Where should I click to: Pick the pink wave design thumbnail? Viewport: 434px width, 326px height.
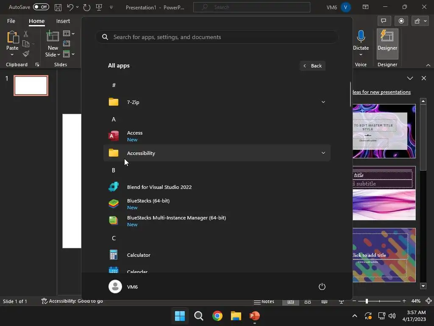point(384,193)
